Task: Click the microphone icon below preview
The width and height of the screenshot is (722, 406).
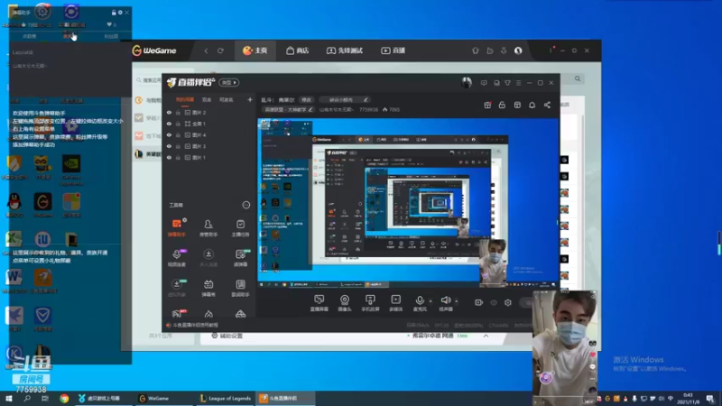Action: tap(420, 302)
